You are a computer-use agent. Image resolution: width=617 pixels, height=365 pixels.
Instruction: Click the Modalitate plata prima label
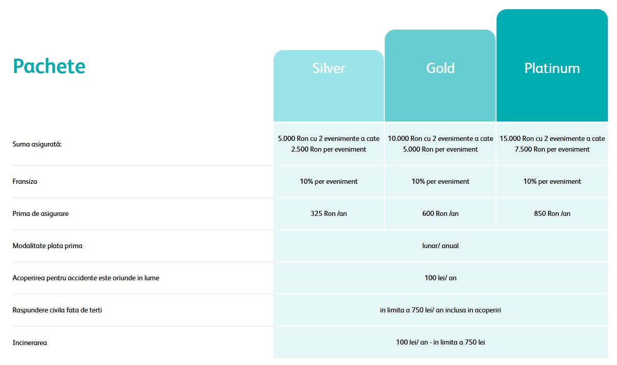pyautogui.click(x=47, y=246)
